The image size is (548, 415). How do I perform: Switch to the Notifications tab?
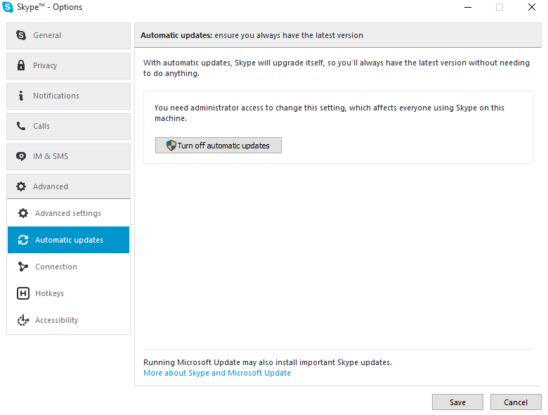(x=69, y=96)
